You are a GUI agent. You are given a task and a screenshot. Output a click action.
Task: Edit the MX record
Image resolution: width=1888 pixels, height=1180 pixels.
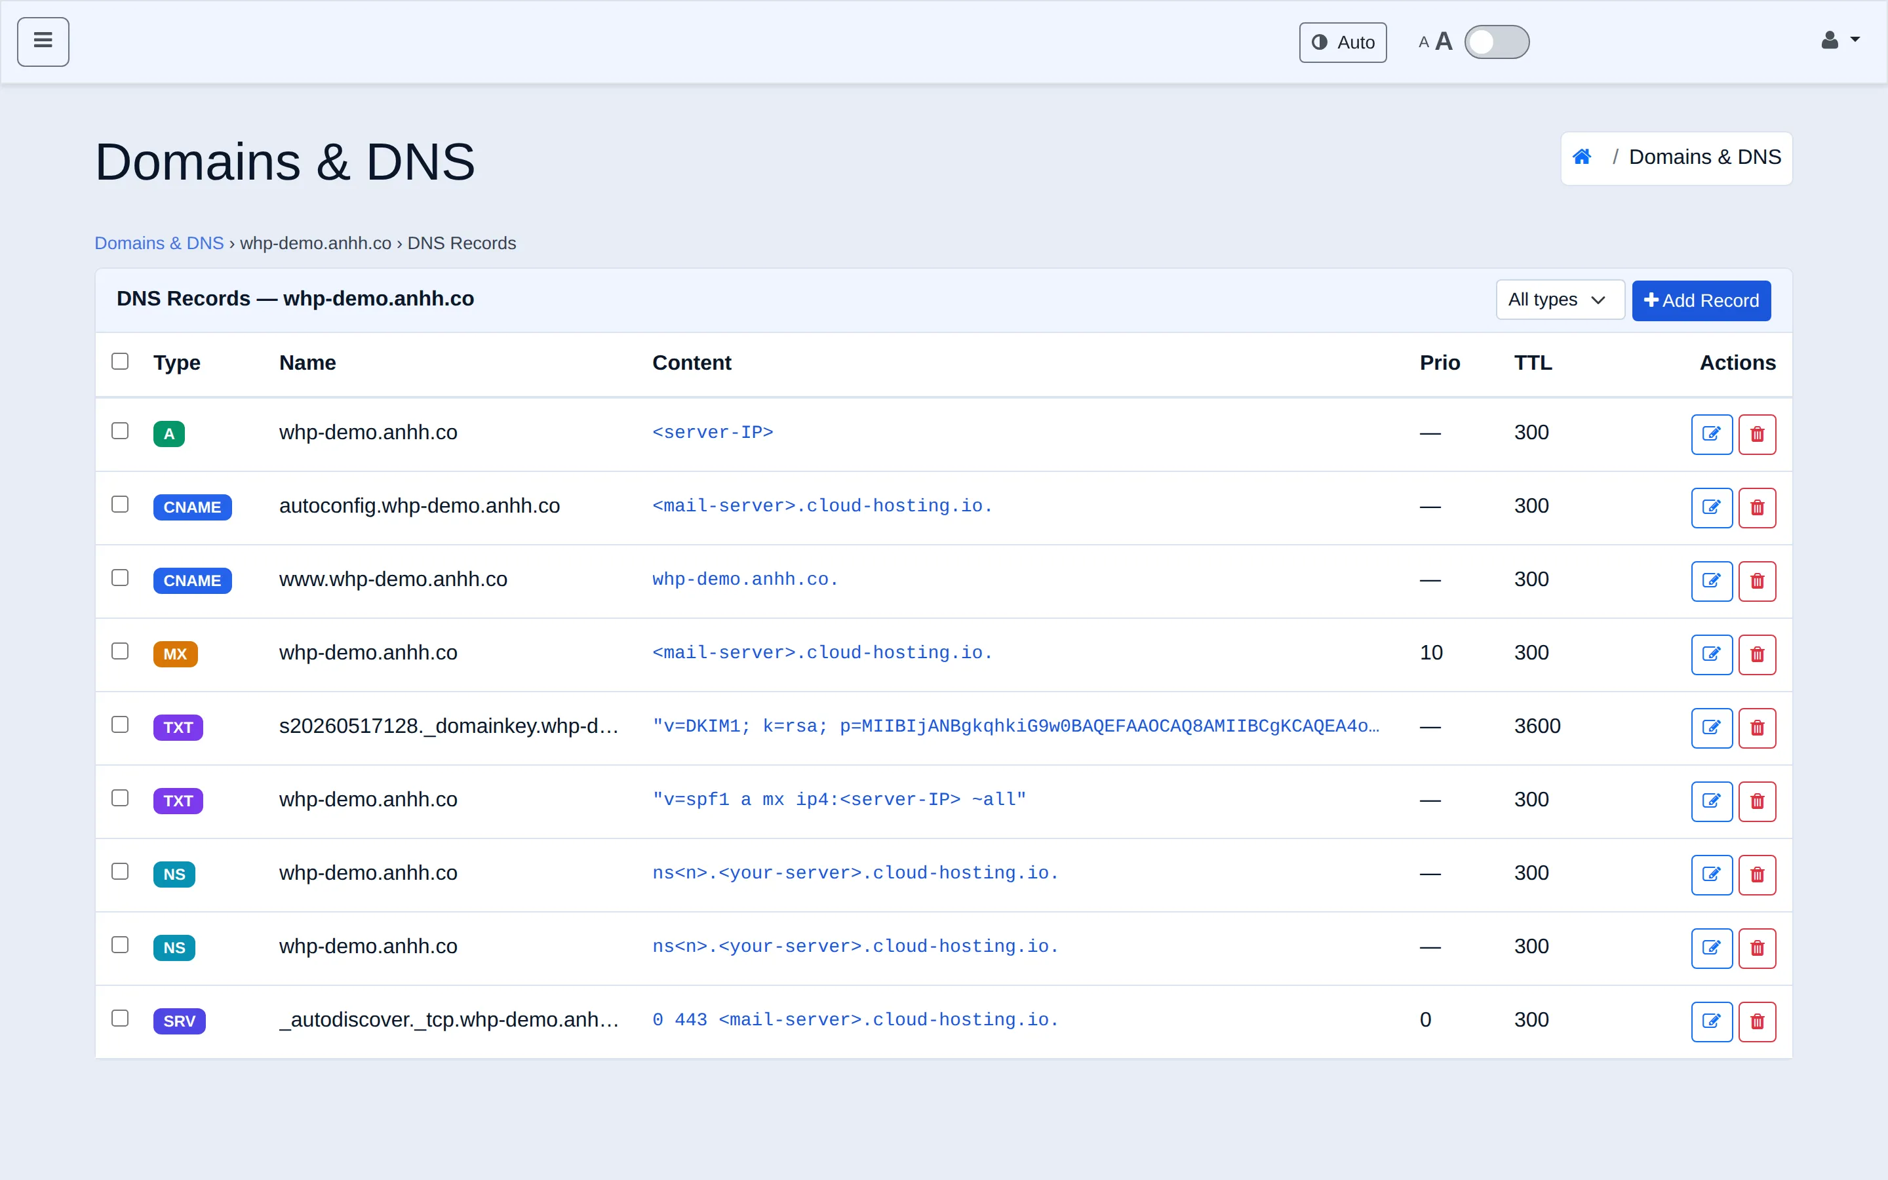click(1712, 654)
